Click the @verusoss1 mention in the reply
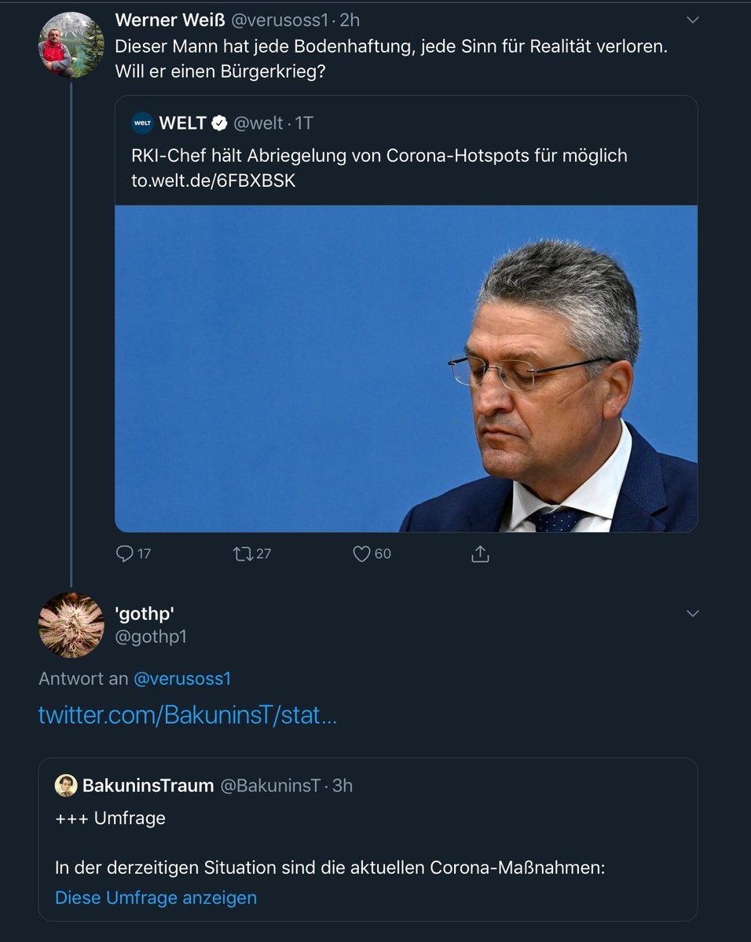This screenshot has height=942, width=751. click(x=182, y=678)
